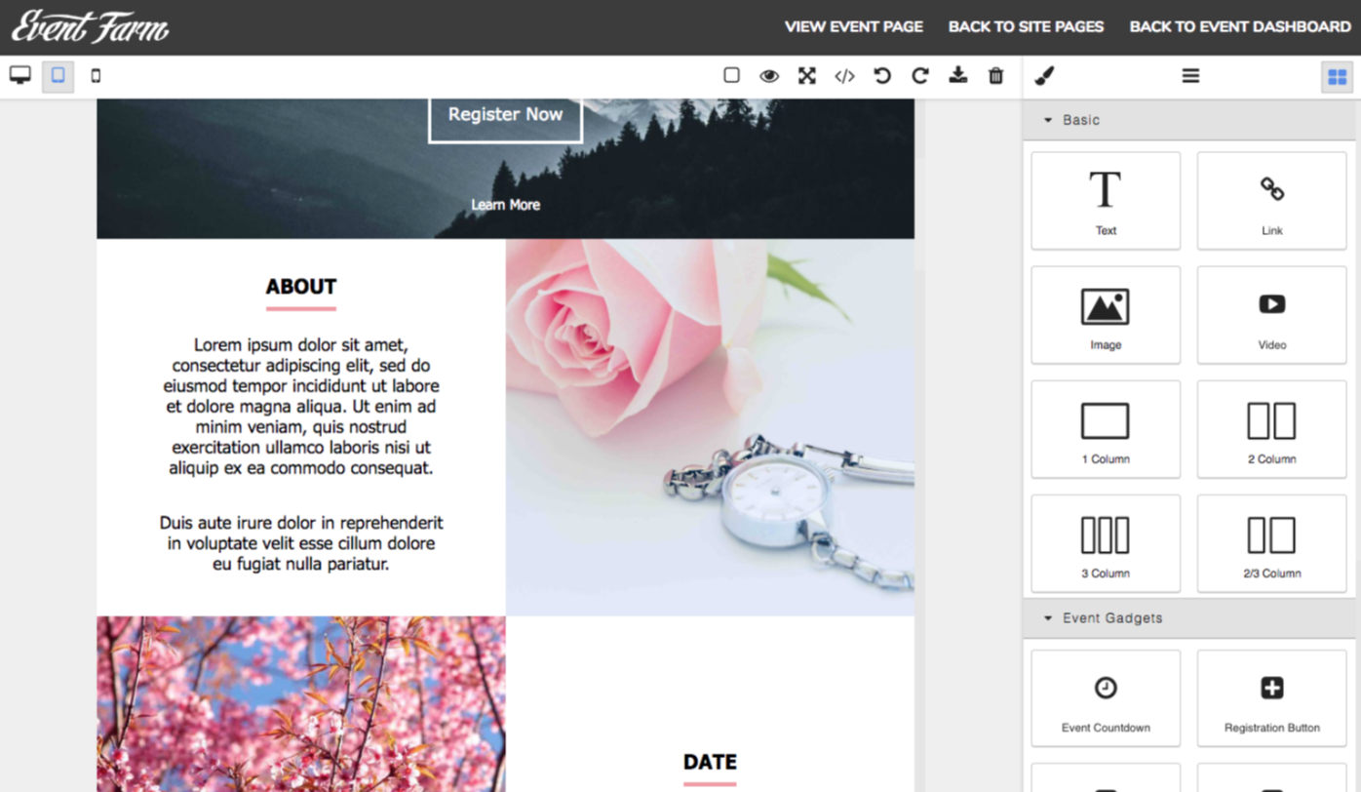Switch to mobile phone preview
The height and width of the screenshot is (792, 1361).
pyautogui.click(x=96, y=75)
